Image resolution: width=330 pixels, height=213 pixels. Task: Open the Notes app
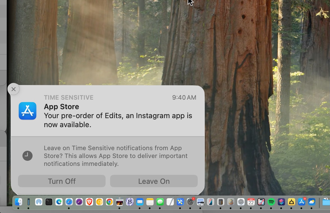tap(150, 202)
